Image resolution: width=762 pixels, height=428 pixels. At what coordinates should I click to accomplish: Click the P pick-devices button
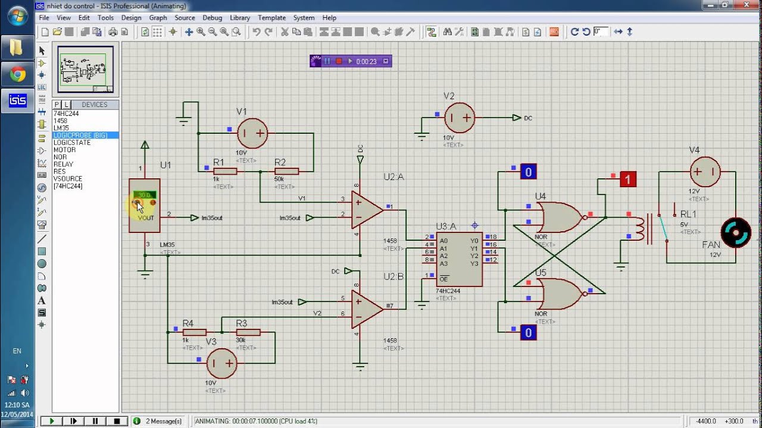pyautogui.click(x=57, y=105)
